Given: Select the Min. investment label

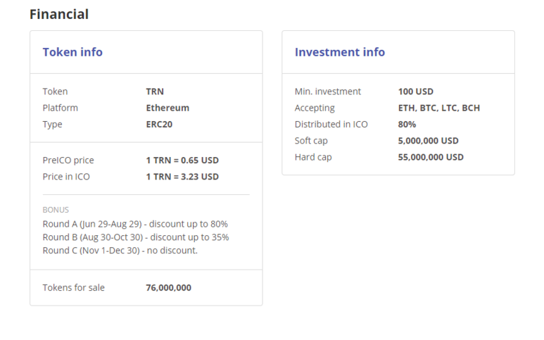Looking at the screenshot, I should click(x=327, y=92).
